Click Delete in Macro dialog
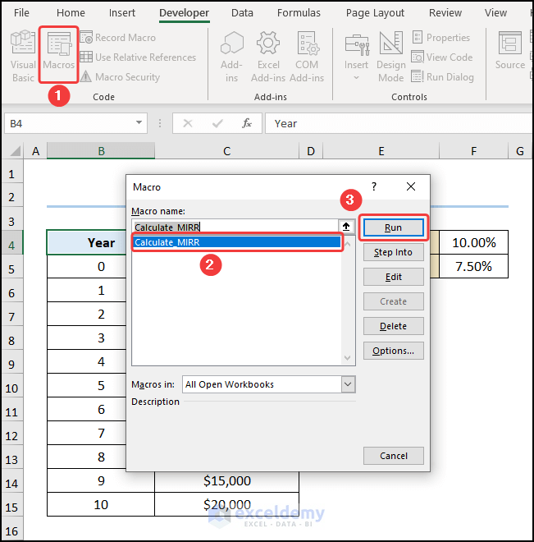The height and width of the screenshot is (542, 534). pyautogui.click(x=394, y=326)
